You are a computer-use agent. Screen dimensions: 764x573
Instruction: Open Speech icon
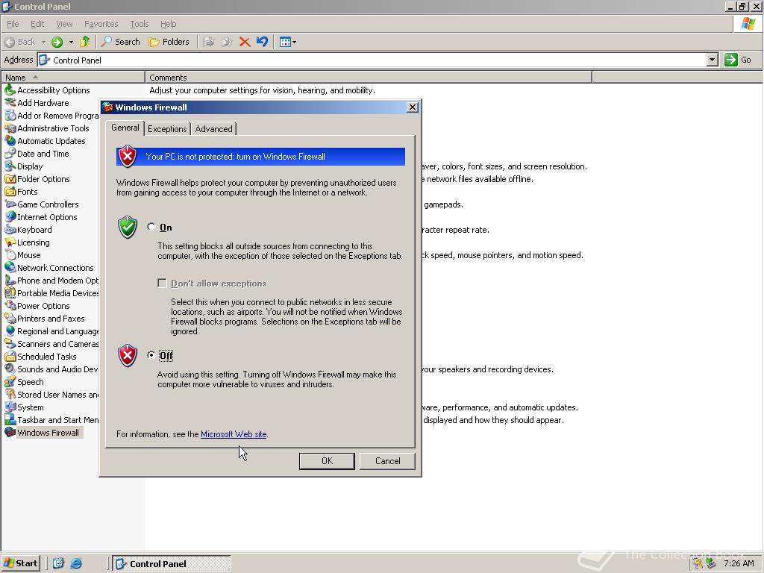[10, 381]
